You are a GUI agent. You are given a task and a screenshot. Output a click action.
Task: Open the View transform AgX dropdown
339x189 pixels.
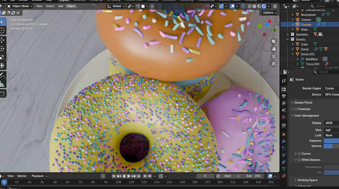(x=331, y=130)
